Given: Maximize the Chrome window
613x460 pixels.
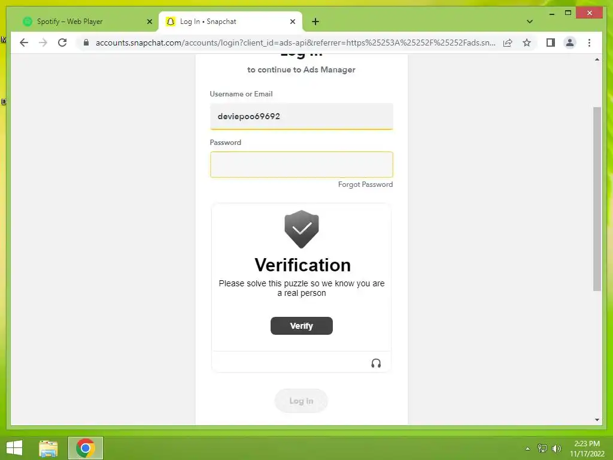Looking at the screenshot, I should (568, 13).
